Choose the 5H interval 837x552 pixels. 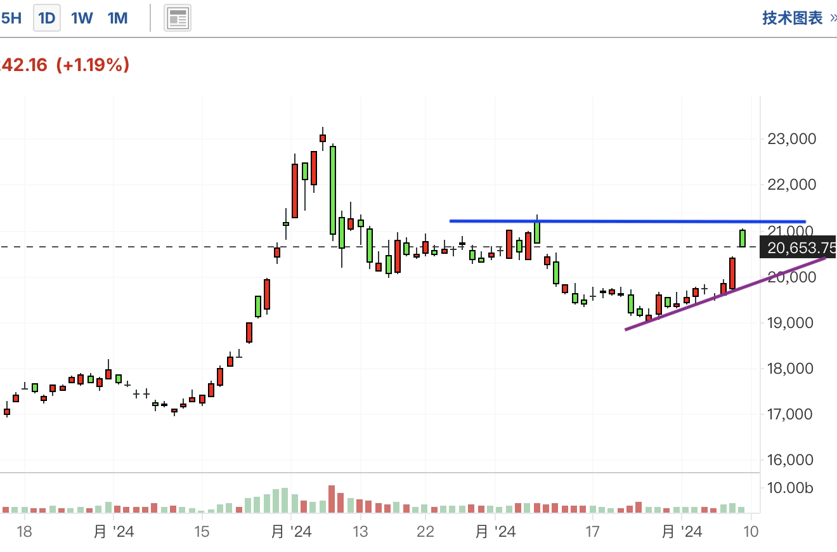(11, 18)
